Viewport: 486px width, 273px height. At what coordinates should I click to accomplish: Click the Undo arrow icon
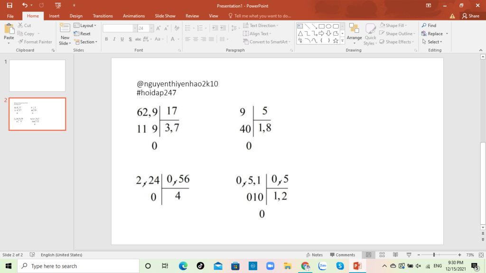pos(25,5)
